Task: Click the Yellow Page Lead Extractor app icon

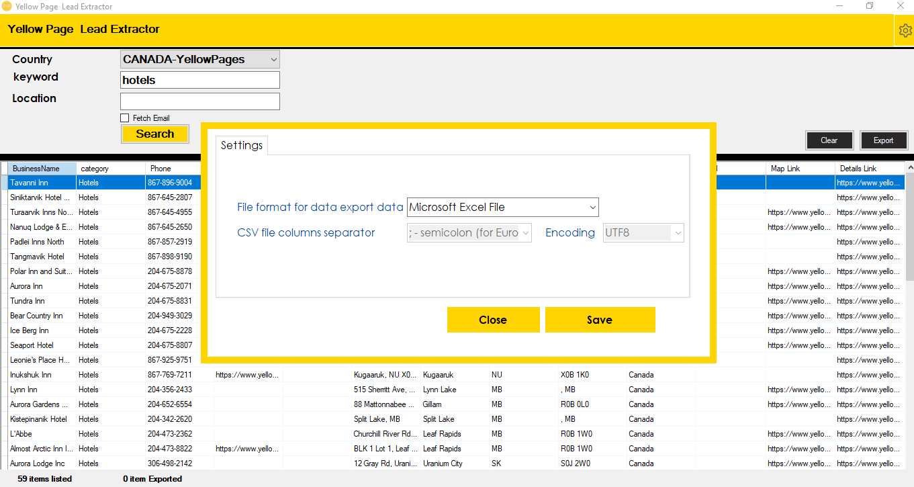Action: tap(7, 6)
